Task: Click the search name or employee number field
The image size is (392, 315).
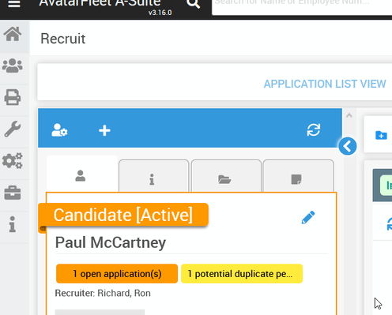Action: [x=302, y=6]
